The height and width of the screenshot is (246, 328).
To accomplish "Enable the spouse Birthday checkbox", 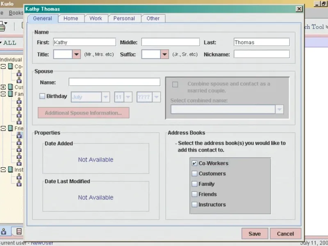I will [42, 96].
